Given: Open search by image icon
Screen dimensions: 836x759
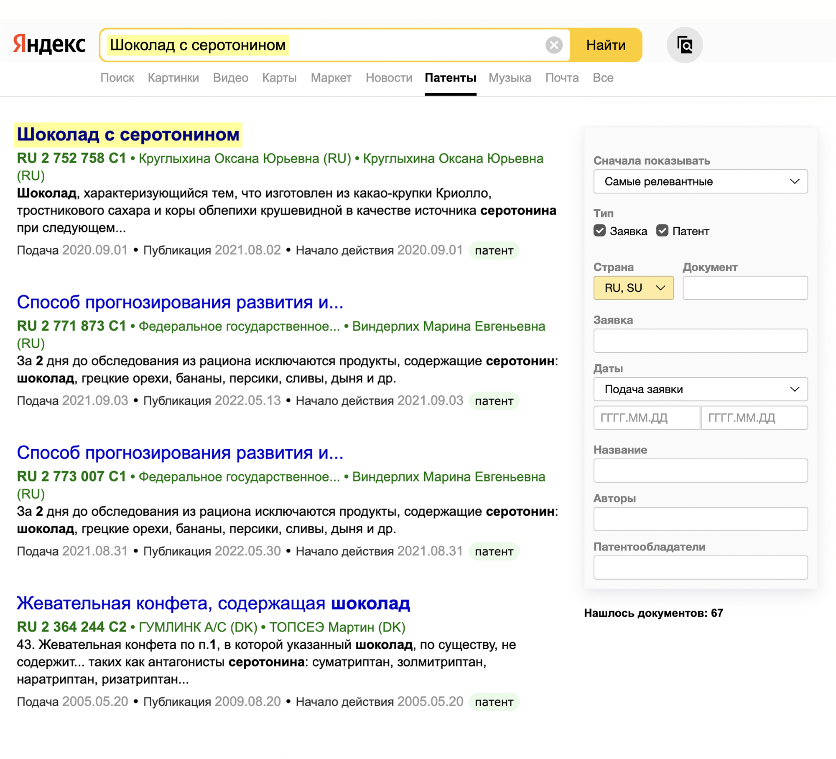Looking at the screenshot, I should tap(684, 45).
